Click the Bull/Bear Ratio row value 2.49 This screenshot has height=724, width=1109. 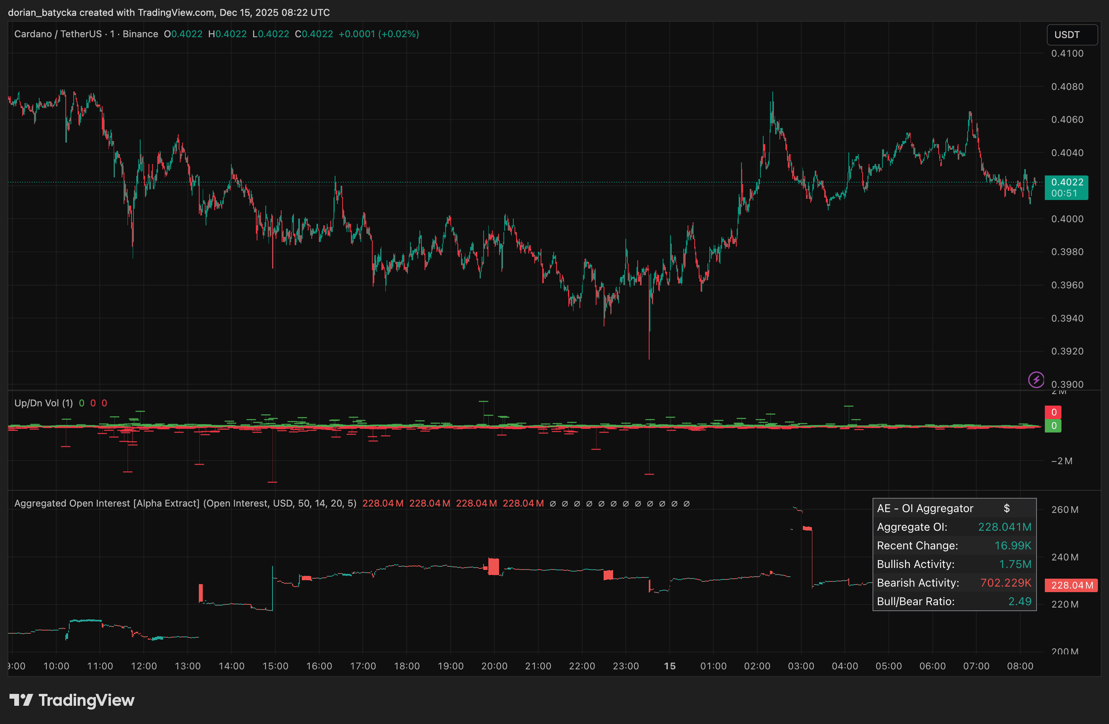[1019, 602]
